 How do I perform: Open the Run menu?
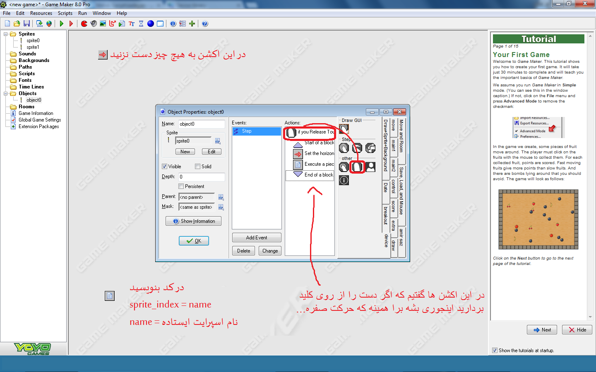(82, 13)
